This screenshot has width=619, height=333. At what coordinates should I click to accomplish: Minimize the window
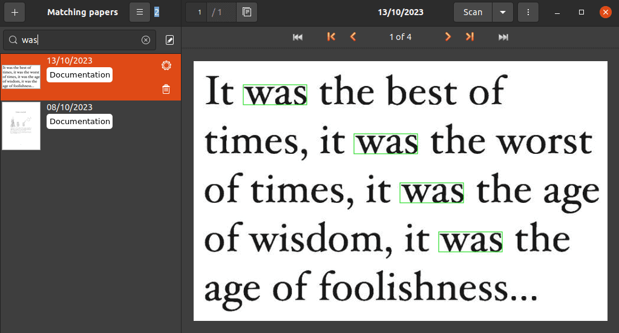pos(557,12)
